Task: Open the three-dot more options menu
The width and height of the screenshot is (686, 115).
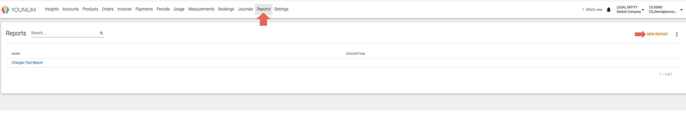Action: point(677,34)
